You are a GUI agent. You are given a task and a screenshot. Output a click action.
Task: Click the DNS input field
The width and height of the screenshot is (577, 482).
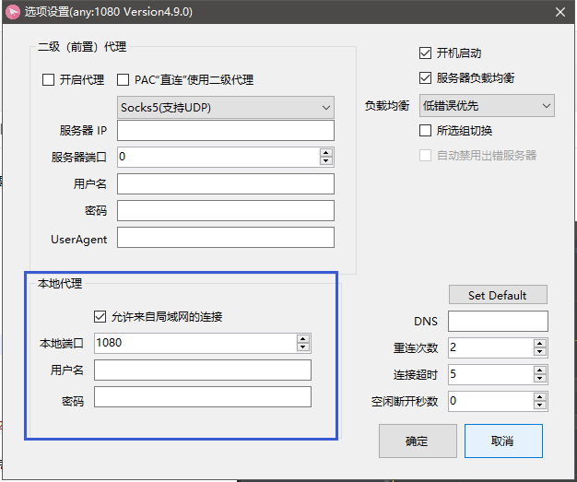(498, 322)
